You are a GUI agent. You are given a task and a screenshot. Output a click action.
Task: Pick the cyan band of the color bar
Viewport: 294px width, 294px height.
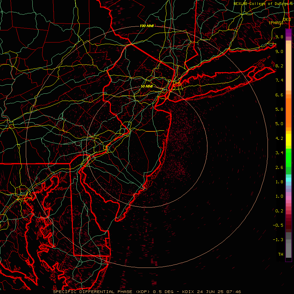click(288, 180)
